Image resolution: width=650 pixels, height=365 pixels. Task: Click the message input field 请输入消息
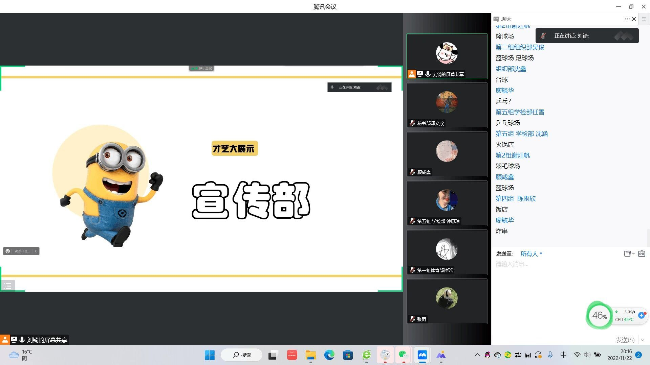pyautogui.click(x=570, y=264)
